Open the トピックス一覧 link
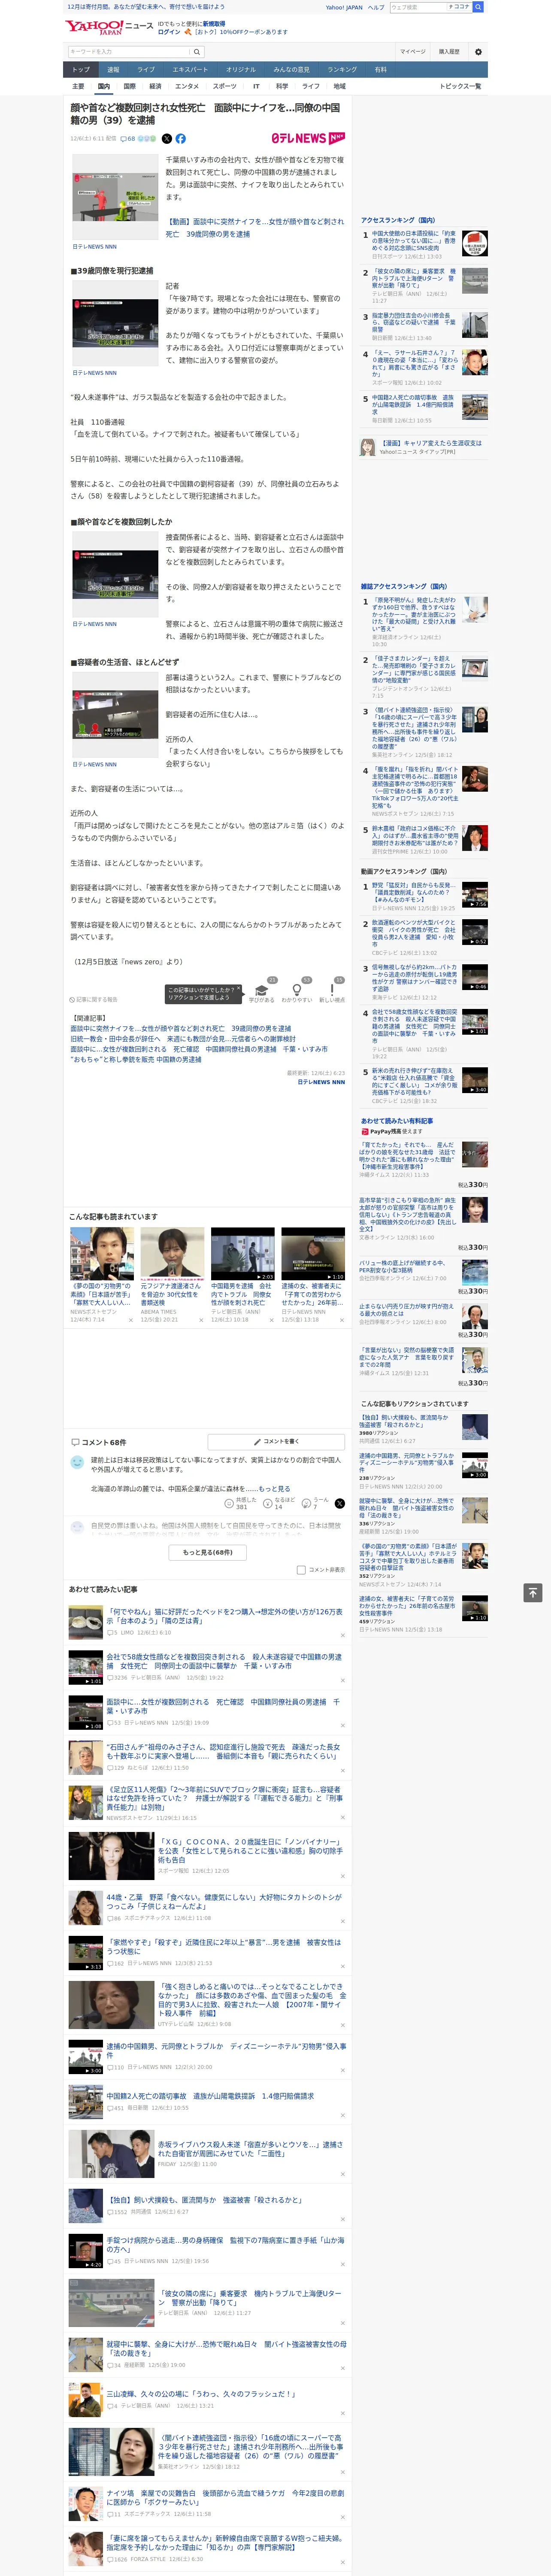 (460, 86)
